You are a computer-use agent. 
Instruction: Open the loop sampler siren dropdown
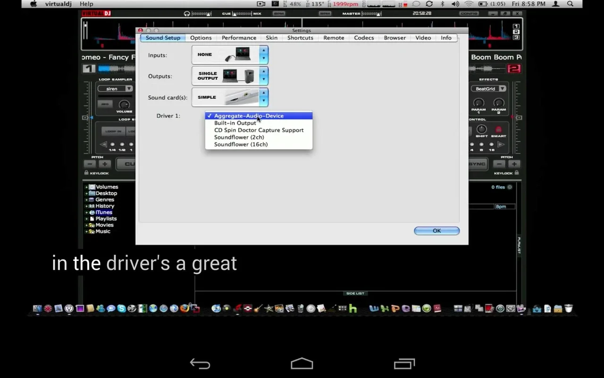click(x=116, y=88)
